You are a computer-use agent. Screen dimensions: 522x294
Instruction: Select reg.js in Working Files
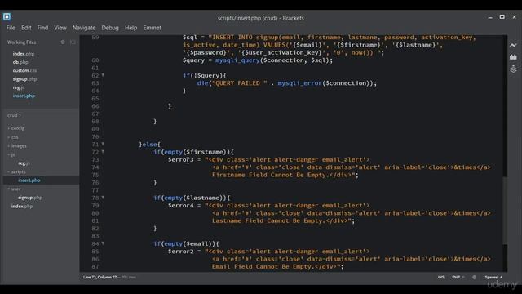coord(19,87)
